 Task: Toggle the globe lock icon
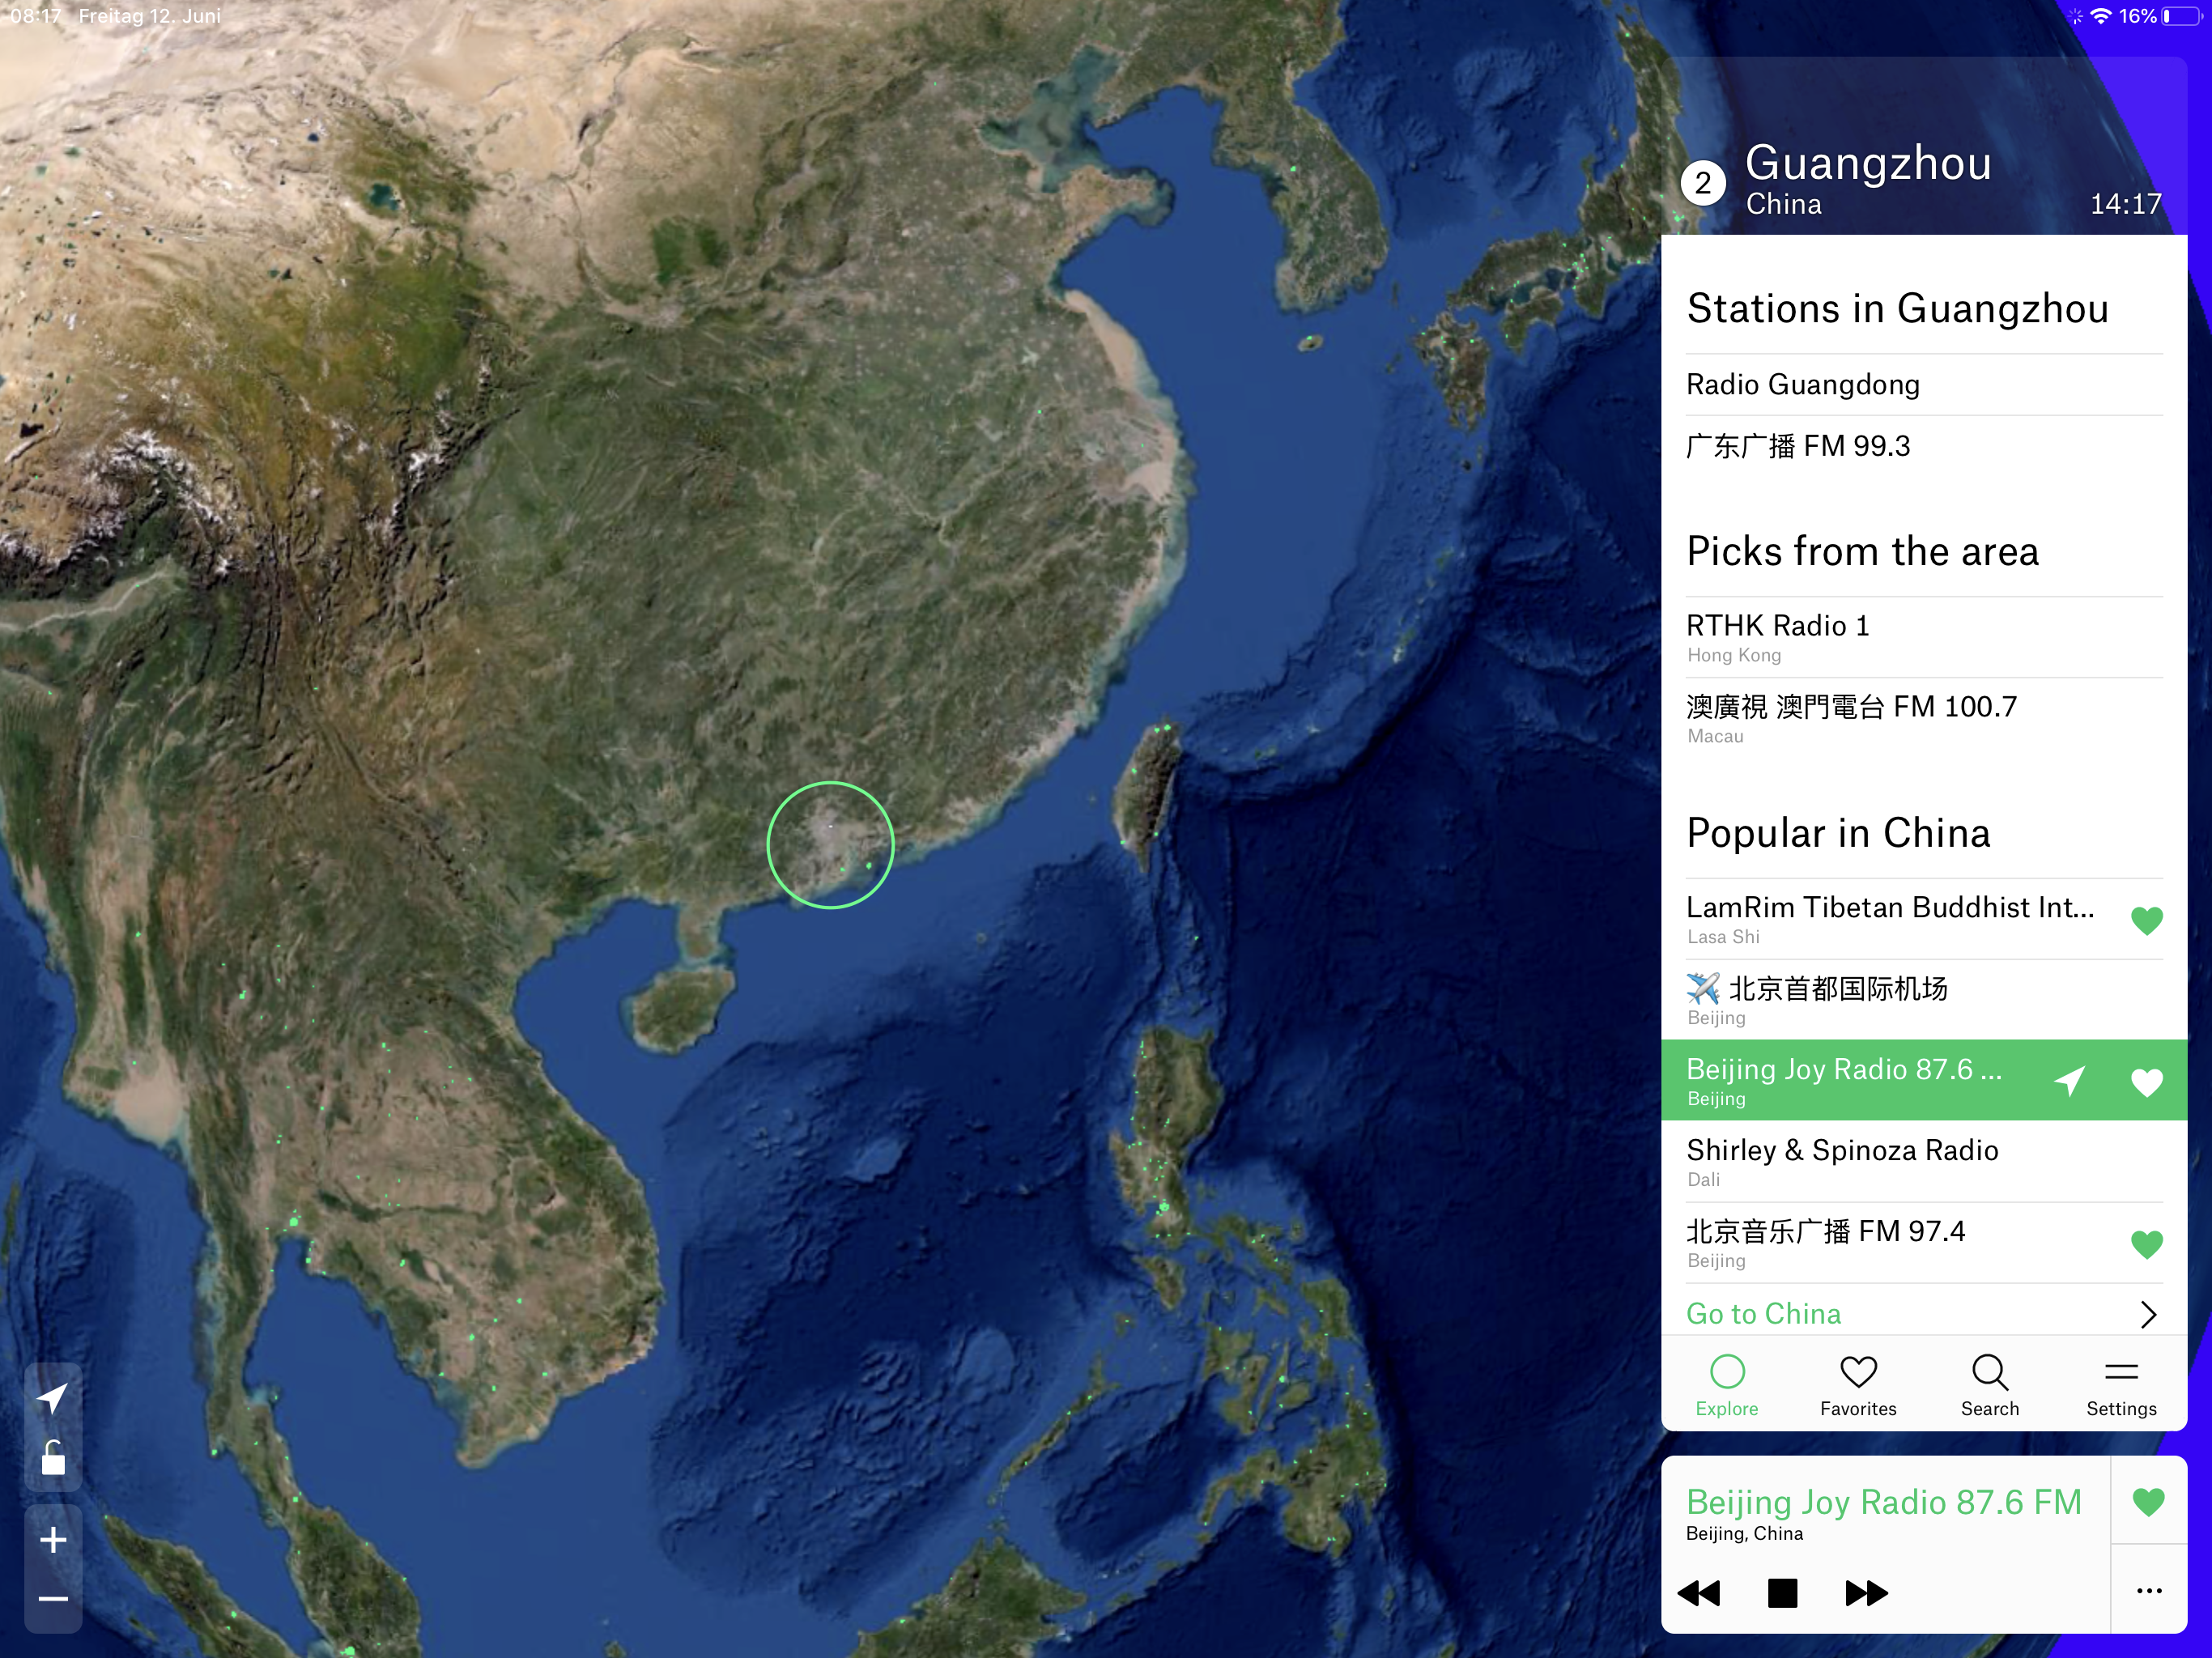[53, 1458]
